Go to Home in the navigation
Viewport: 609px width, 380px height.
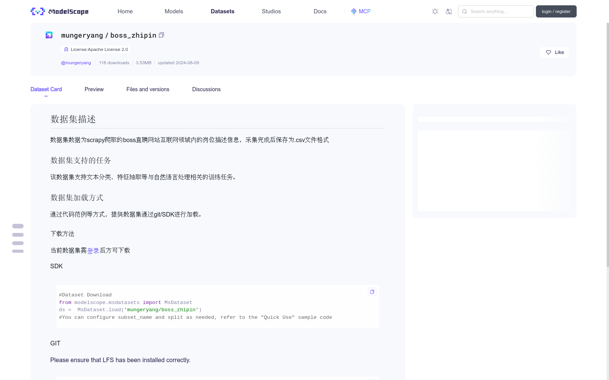coord(125,11)
